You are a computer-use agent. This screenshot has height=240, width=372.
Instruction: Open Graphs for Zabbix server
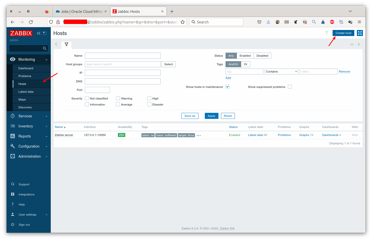coord(304,135)
